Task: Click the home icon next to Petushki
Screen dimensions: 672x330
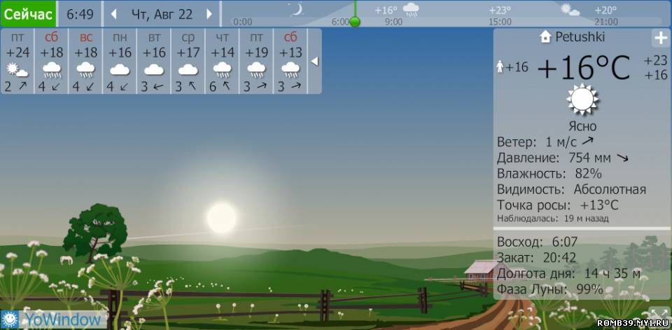Action: pyautogui.click(x=546, y=37)
